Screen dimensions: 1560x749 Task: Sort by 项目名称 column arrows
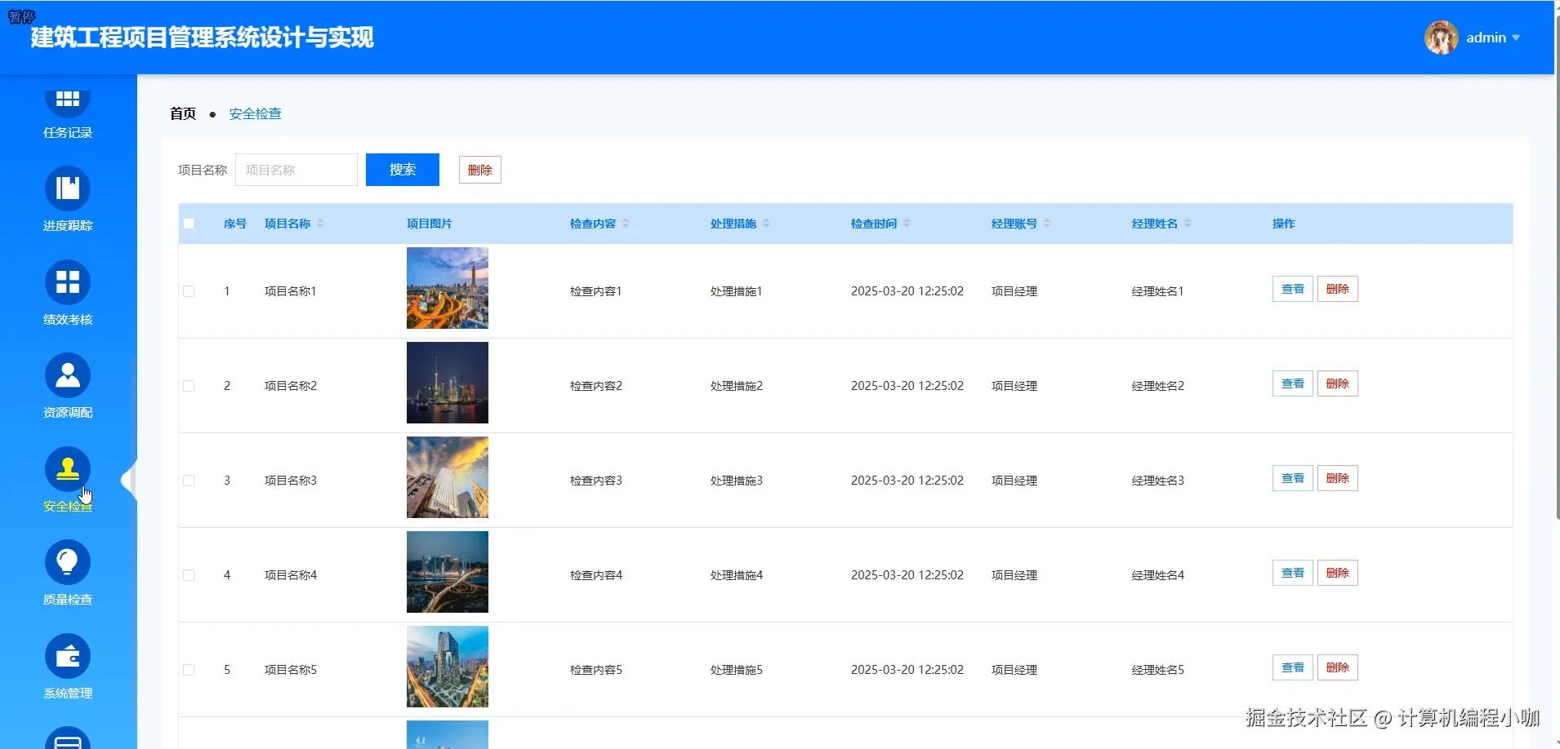click(320, 224)
